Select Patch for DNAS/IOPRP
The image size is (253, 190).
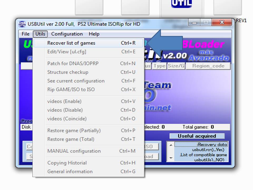(x=88, y=64)
